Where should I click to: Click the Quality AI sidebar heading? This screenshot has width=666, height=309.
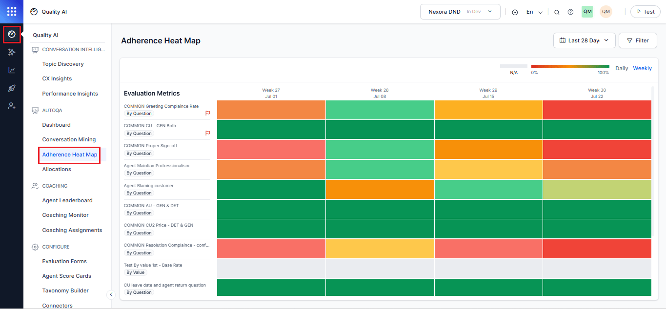(x=45, y=35)
